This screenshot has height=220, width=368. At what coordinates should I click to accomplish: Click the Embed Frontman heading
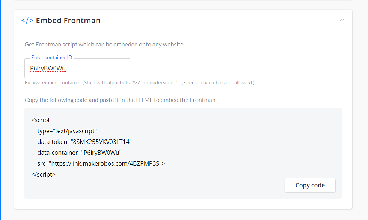tap(68, 21)
